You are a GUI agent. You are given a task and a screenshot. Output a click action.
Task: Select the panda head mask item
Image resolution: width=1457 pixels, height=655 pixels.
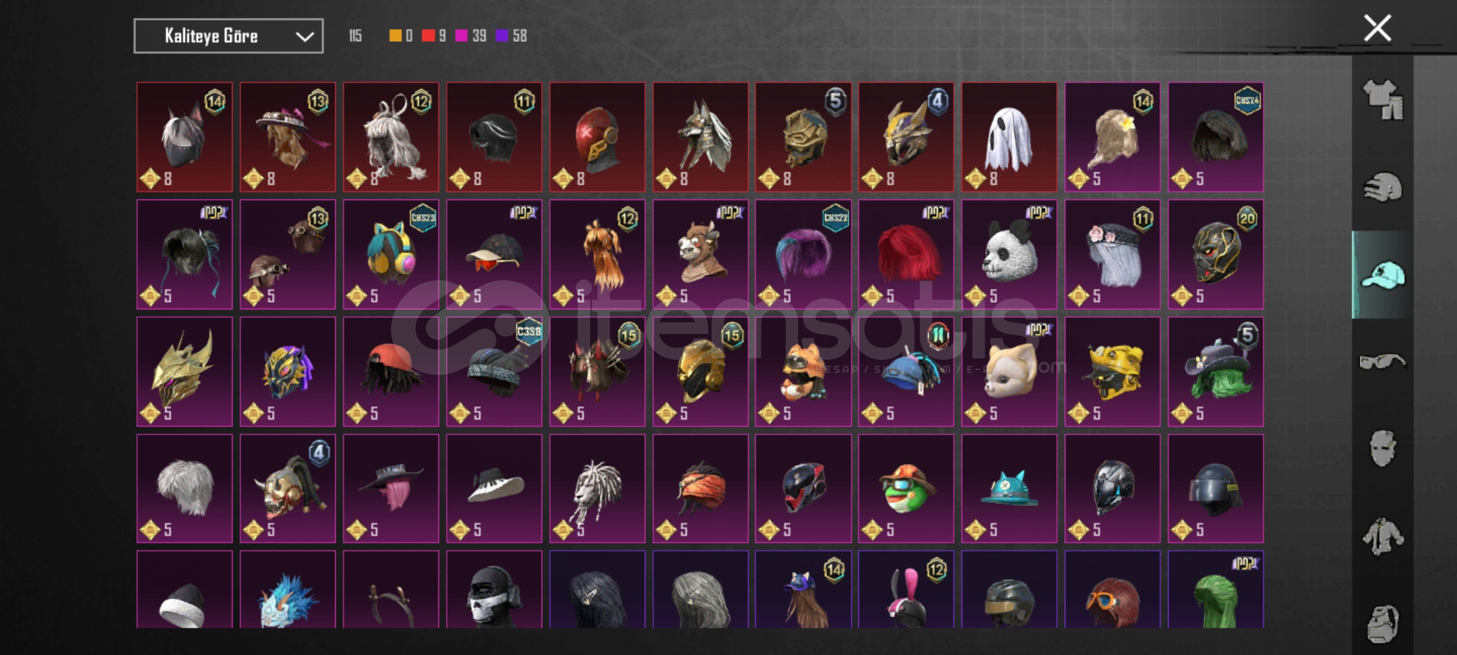pos(1010,254)
